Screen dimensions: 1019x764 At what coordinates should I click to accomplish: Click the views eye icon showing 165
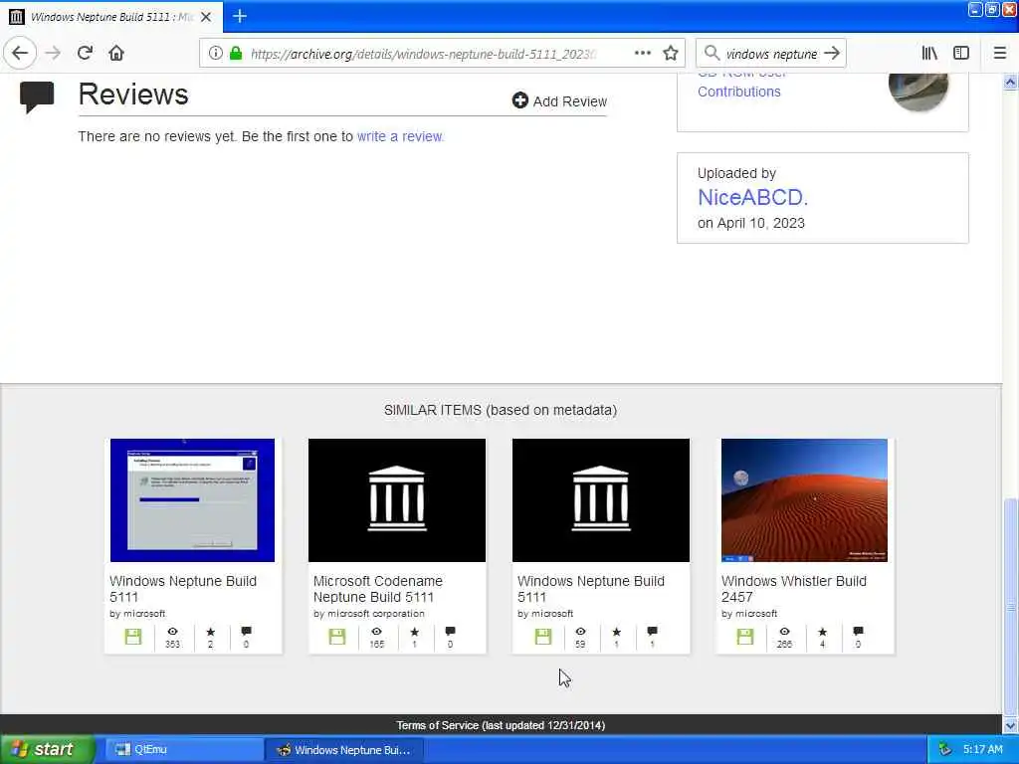(376, 632)
